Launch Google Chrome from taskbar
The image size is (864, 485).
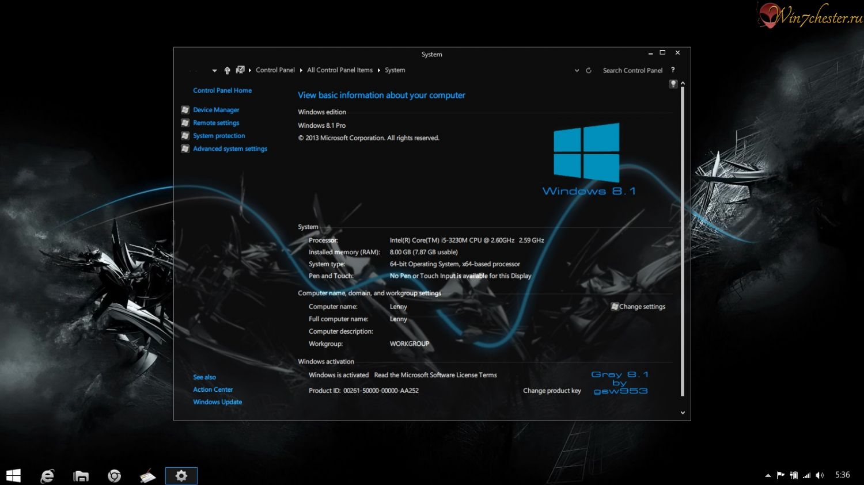pyautogui.click(x=114, y=476)
